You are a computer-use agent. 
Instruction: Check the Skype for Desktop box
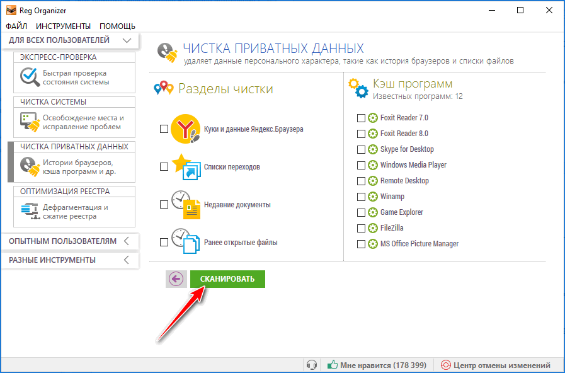pos(361,149)
